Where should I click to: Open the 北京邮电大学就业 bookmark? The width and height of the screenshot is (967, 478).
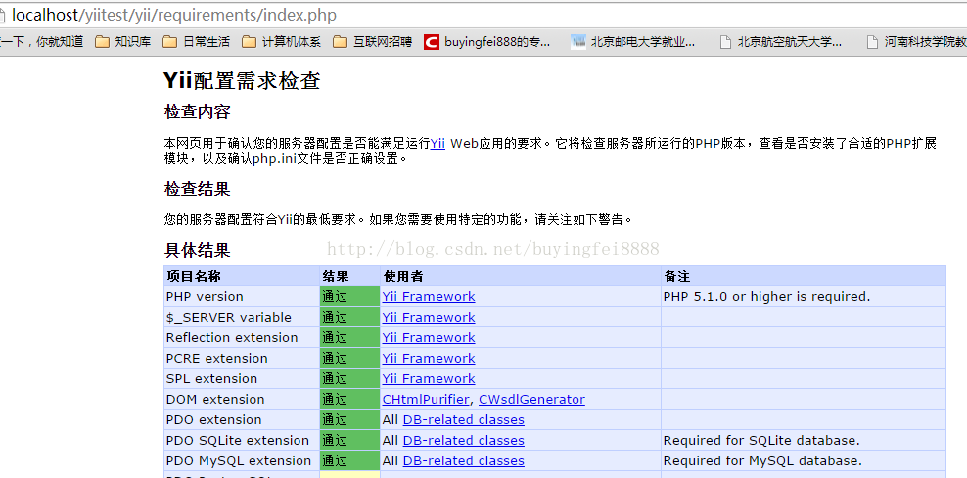633,42
